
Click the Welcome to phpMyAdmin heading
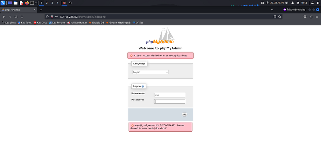click(161, 48)
